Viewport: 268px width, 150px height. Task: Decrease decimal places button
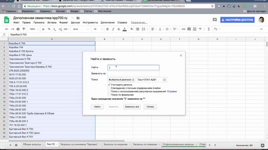54,29
